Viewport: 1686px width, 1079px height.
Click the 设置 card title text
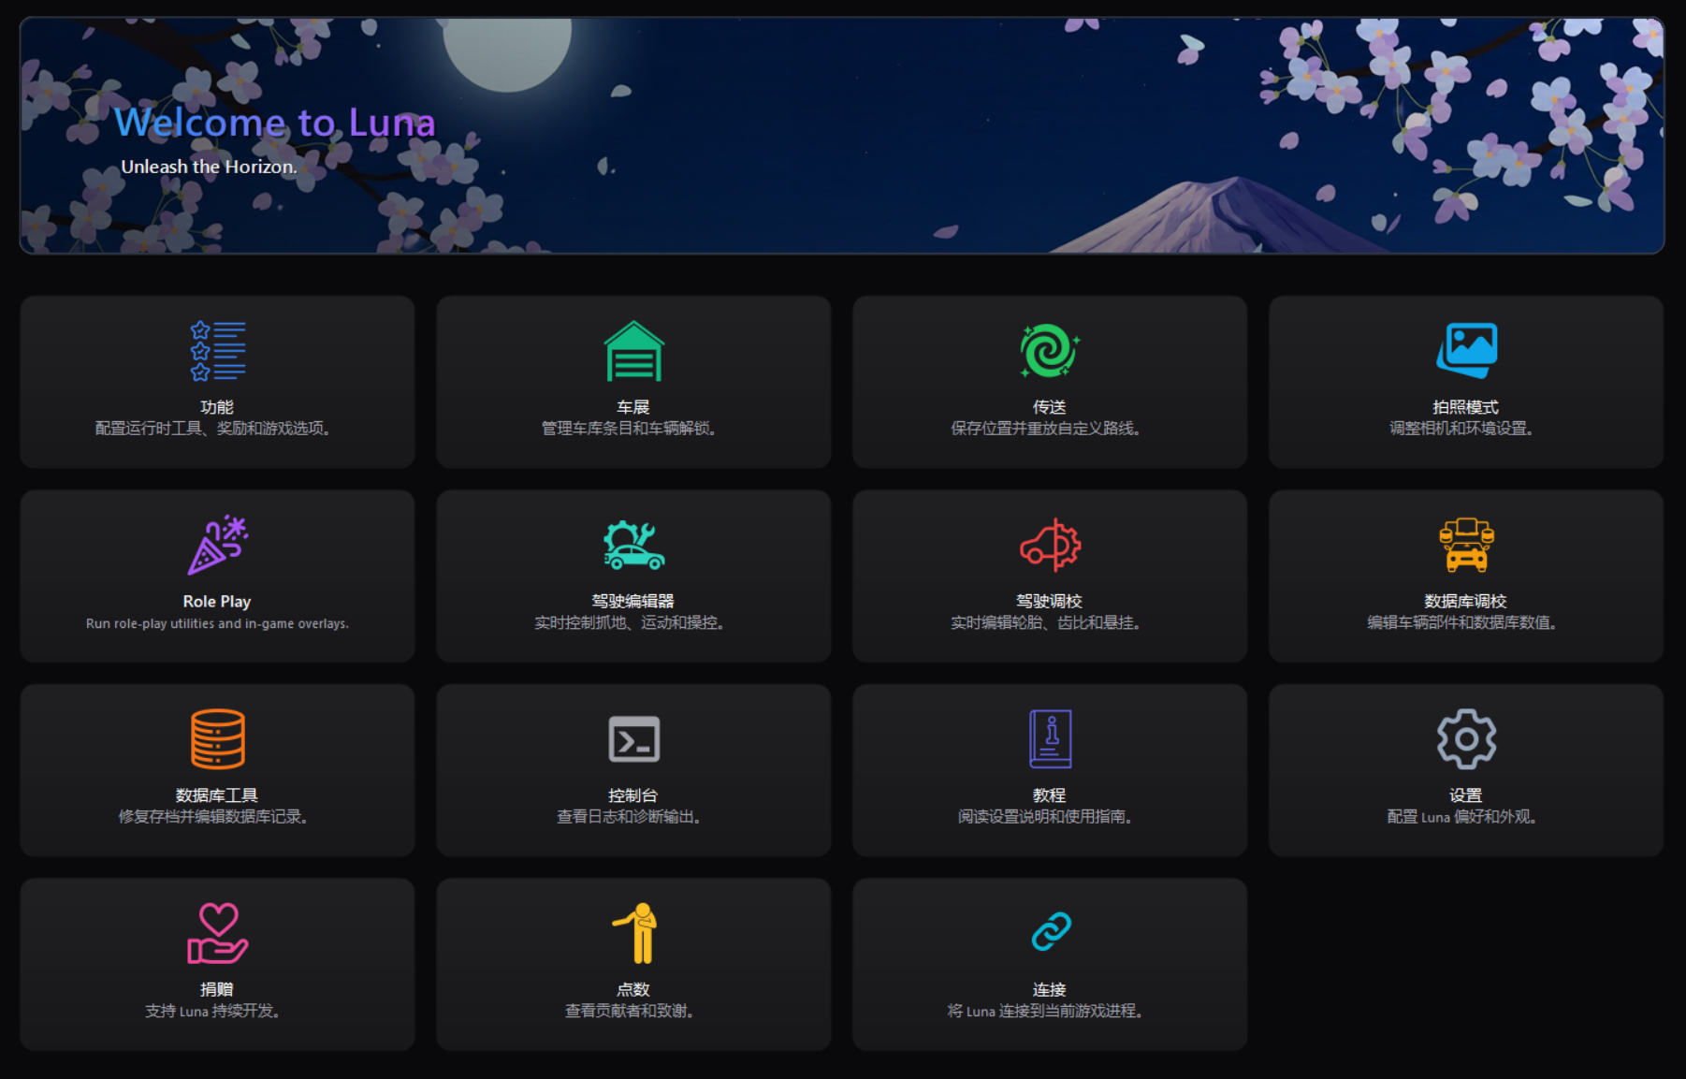(1466, 795)
